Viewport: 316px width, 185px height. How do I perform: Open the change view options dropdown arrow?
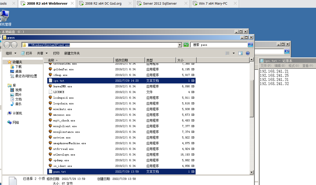coord(234,53)
